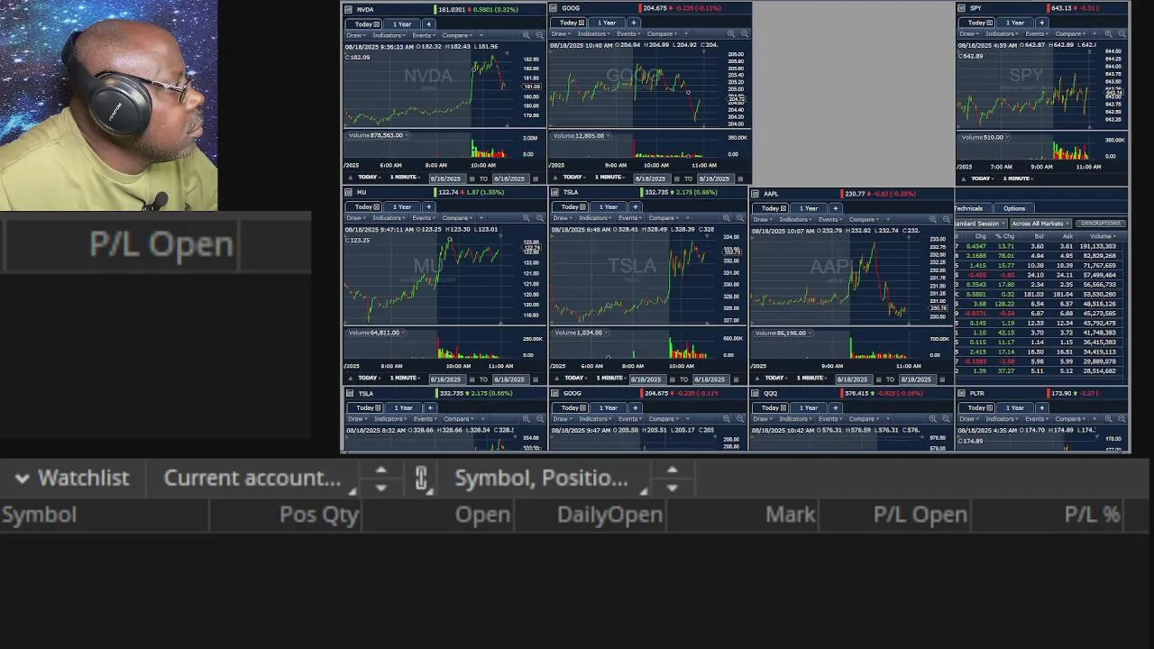Switch SPY chart to 1 Year tab

(x=1015, y=23)
